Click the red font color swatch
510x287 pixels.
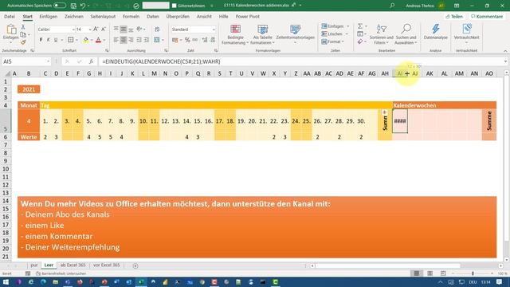point(98,40)
